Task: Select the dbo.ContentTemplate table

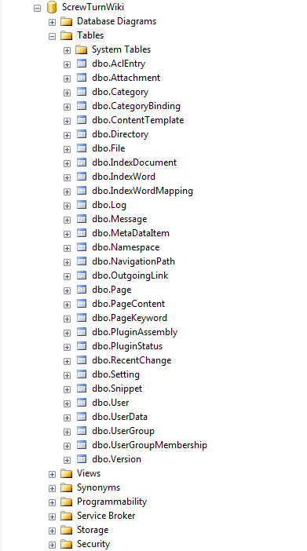Action: click(x=138, y=120)
